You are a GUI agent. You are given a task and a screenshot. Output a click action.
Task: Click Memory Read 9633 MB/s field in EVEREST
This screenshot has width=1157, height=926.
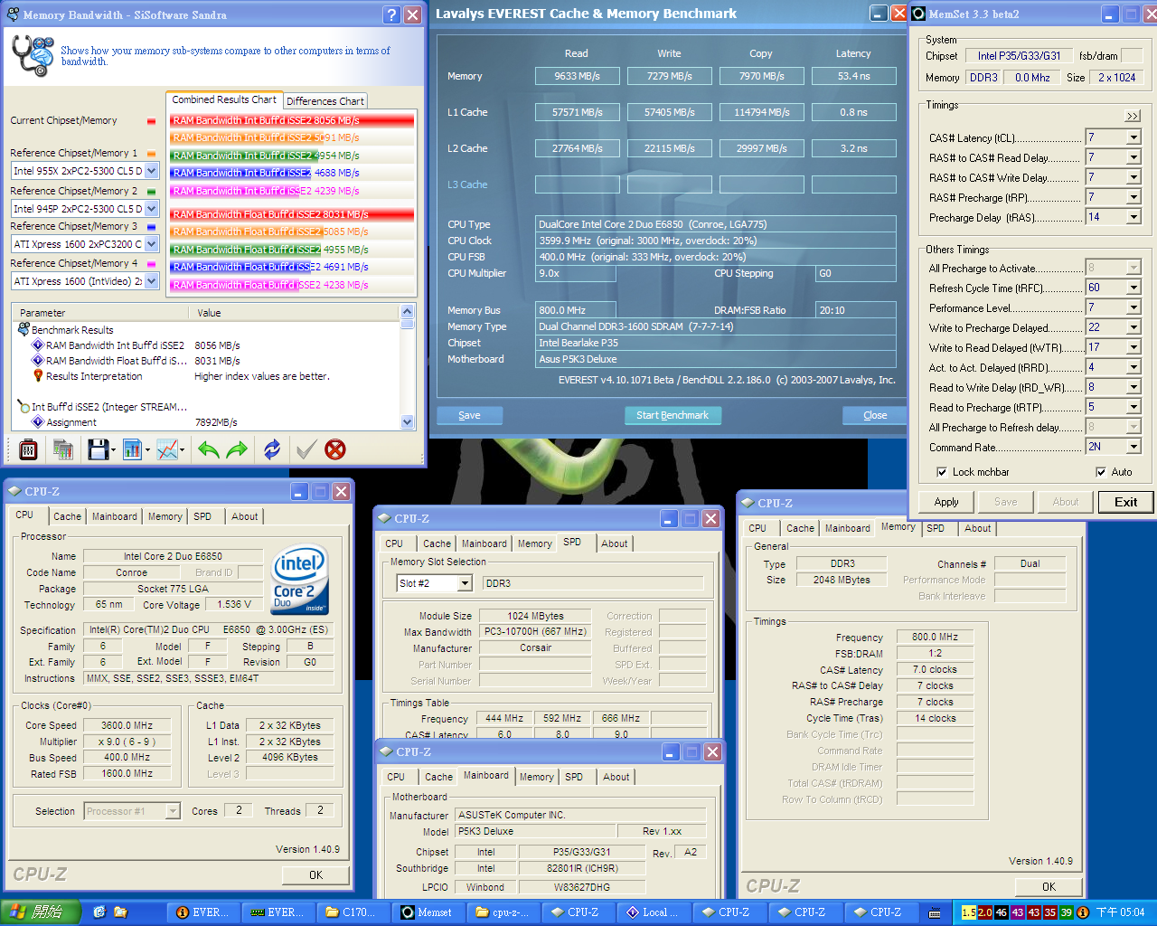pos(577,76)
